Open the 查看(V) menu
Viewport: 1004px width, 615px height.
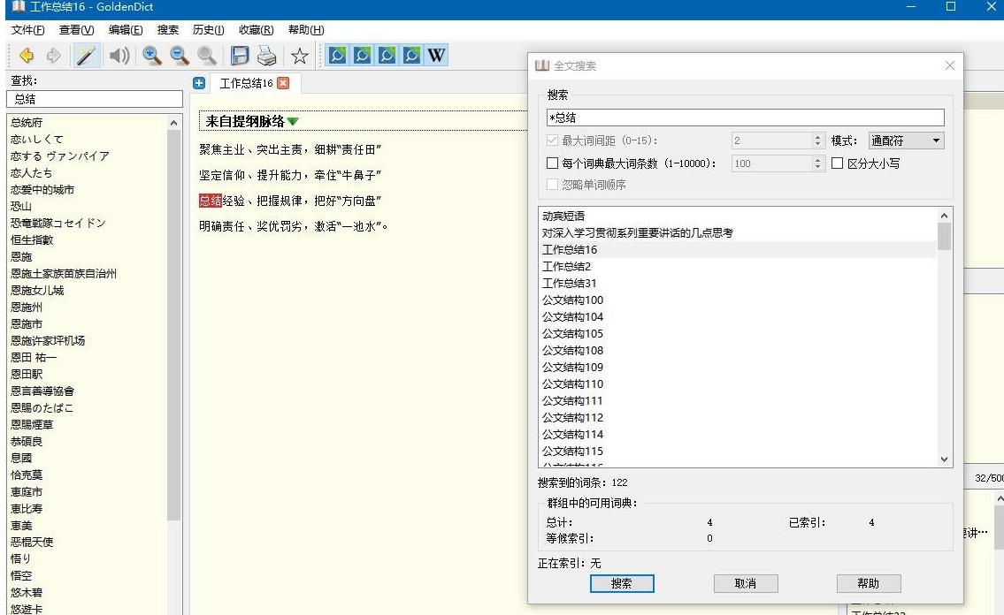coord(76,30)
